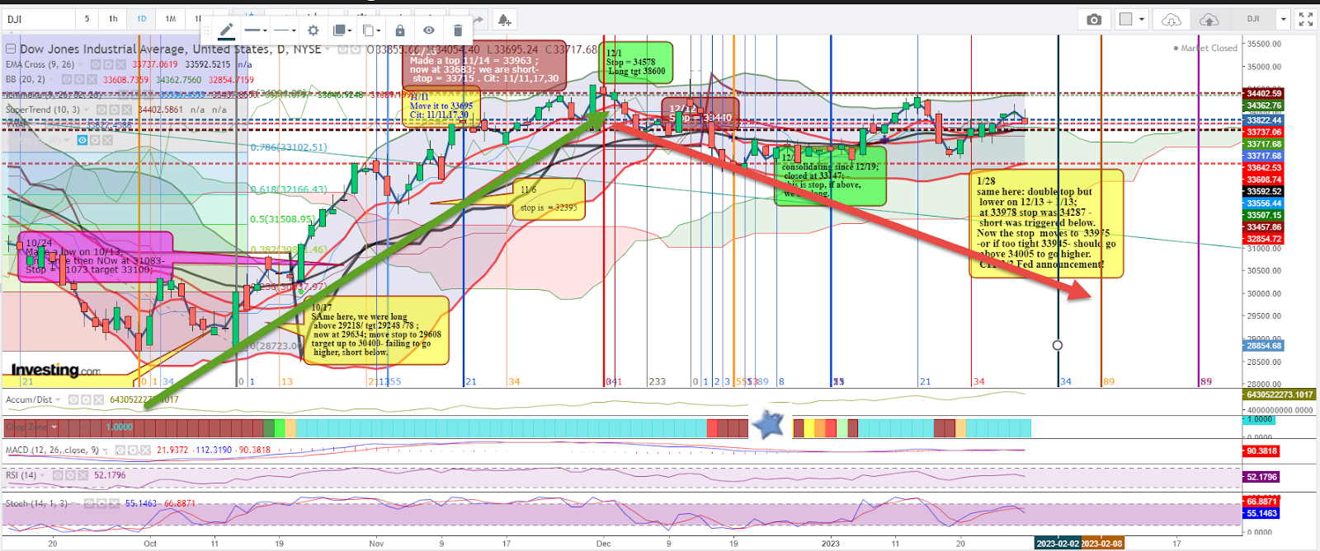The width and height of the screenshot is (1320, 551).
Task: Click the blue star marker on Chop Zone
Action: click(x=769, y=425)
